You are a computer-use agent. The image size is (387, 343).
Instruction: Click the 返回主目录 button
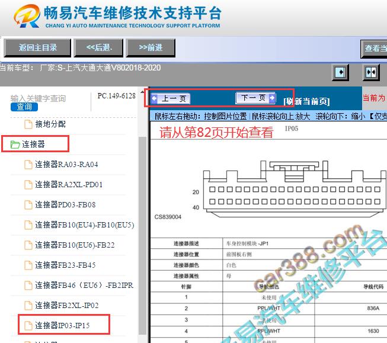37,47
